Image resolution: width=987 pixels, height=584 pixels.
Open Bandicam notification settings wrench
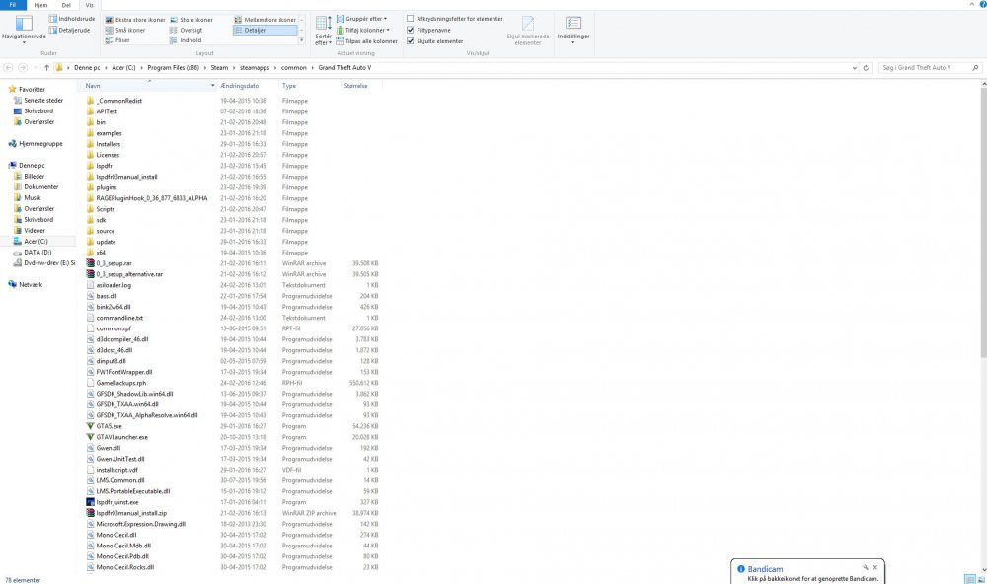click(865, 567)
